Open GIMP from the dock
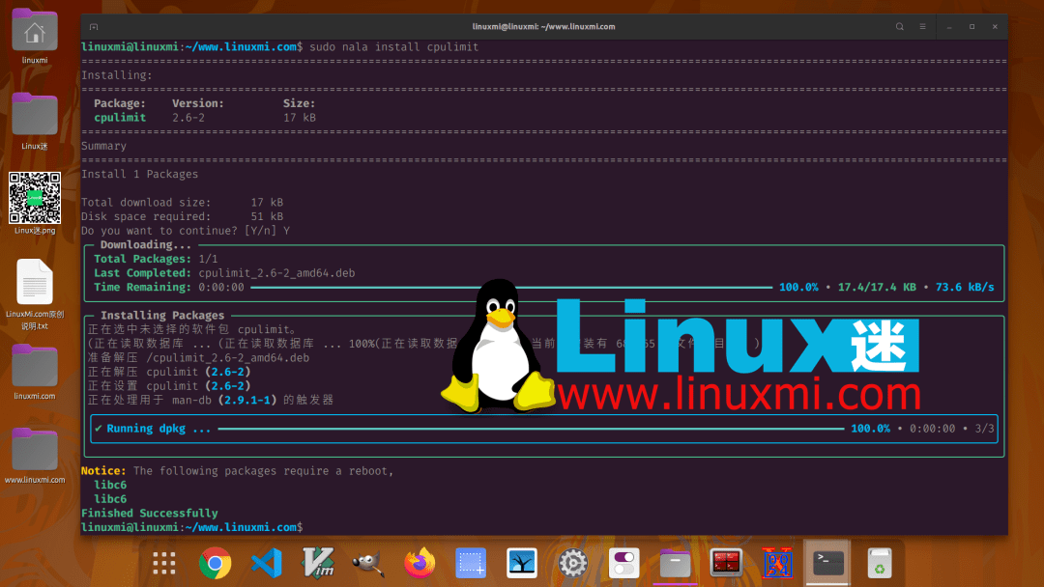 coord(369,563)
